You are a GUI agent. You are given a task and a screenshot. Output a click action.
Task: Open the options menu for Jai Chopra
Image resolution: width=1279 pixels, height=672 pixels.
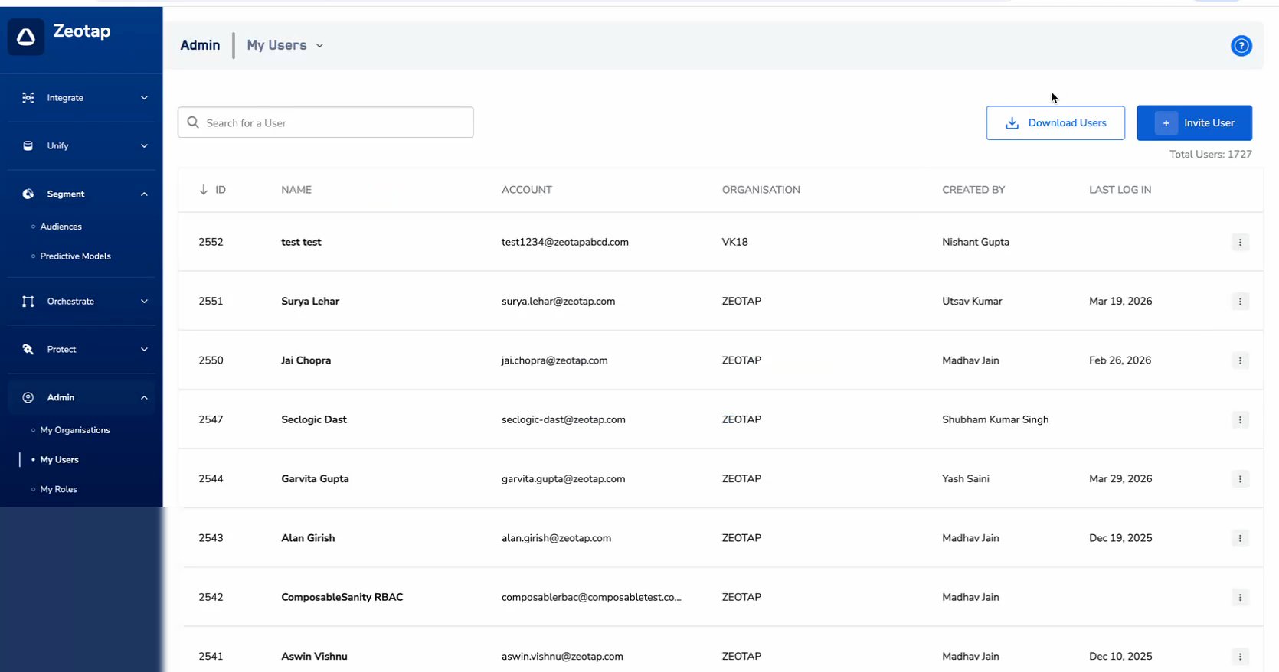1240,360
